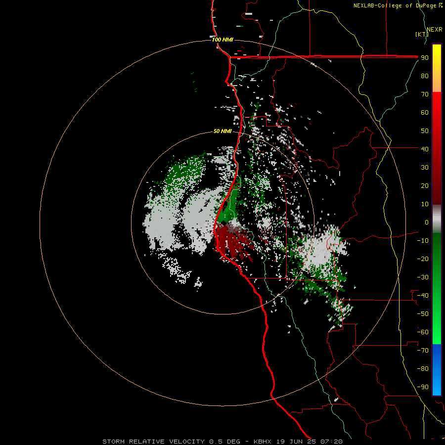This screenshot has height=445, width=445.
Task: Click the 07:20 timestamp in footer
Action: click(x=331, y=442)
